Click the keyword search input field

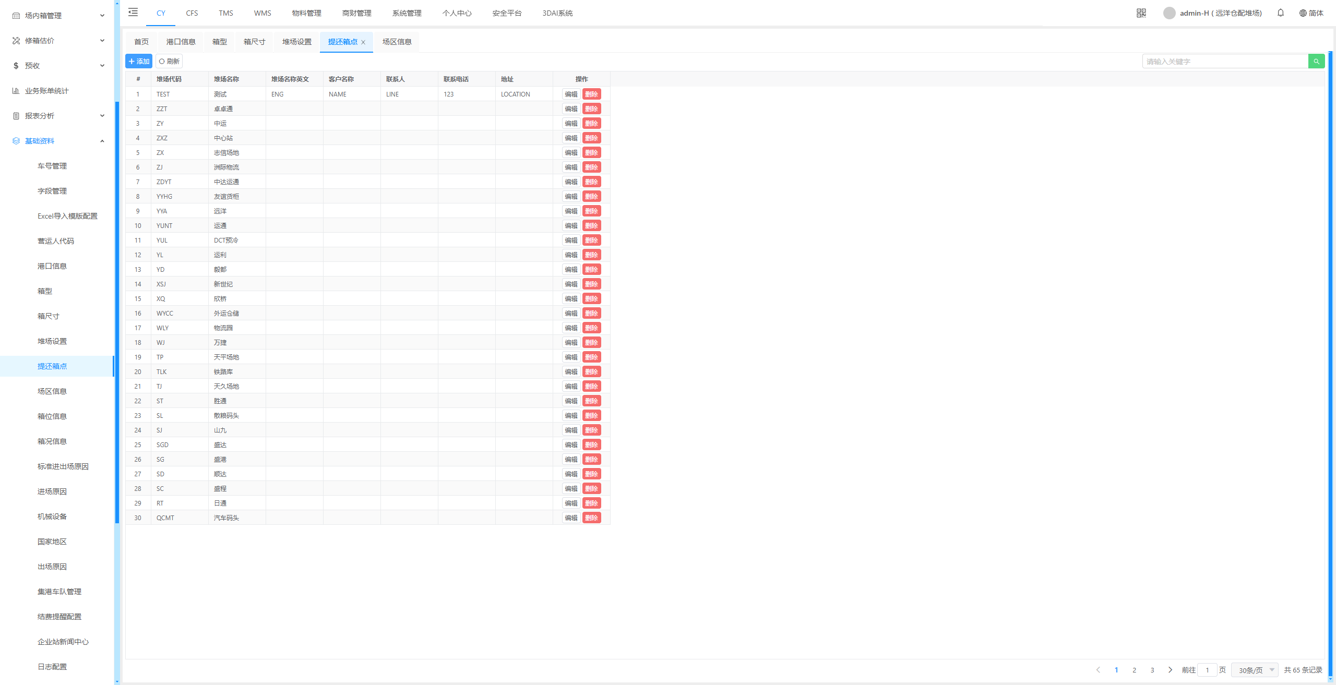tap(1224, 62)
